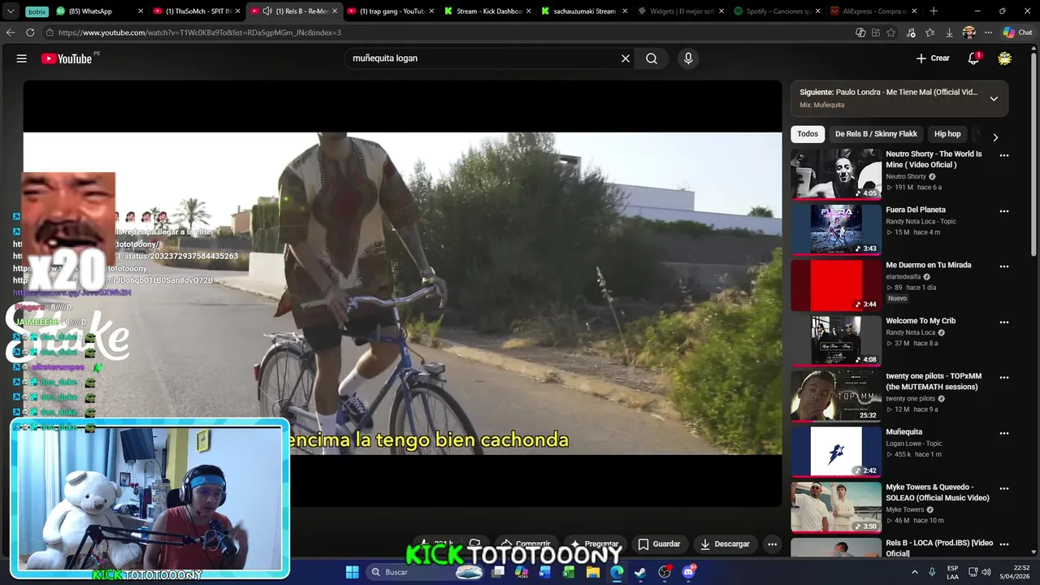
Task: Switch to Stream - Kick Dashboard tab
Action: tap(488, 11)
